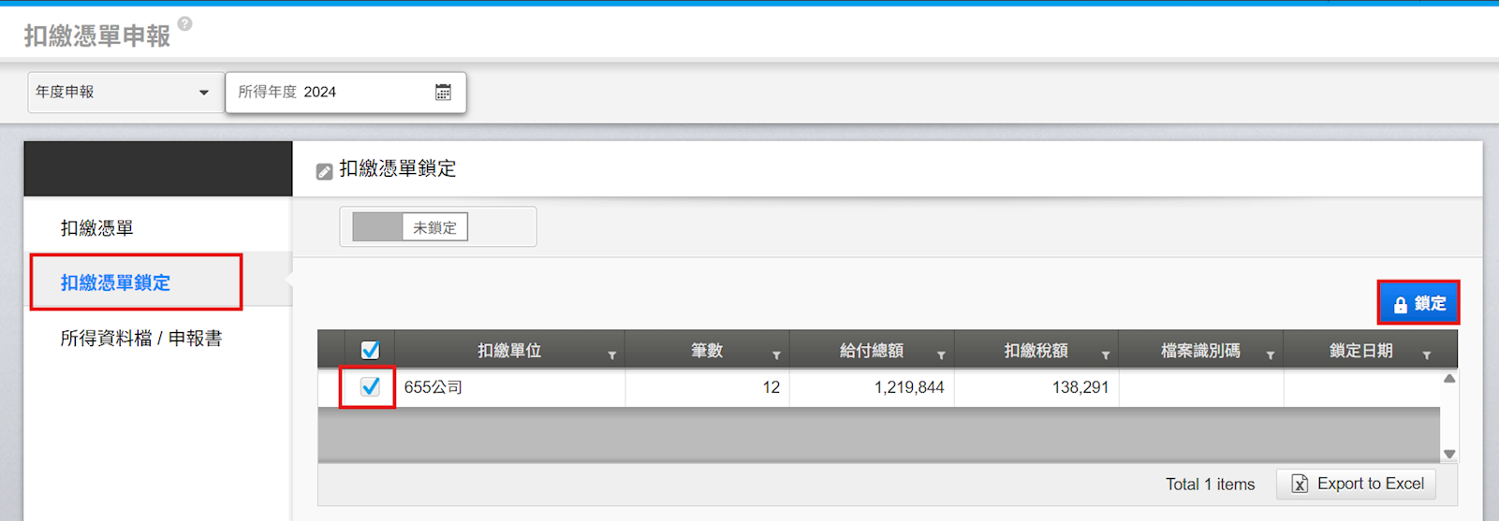Open 所得資料檔 / 申報書 side menu item

pos(141,338)
